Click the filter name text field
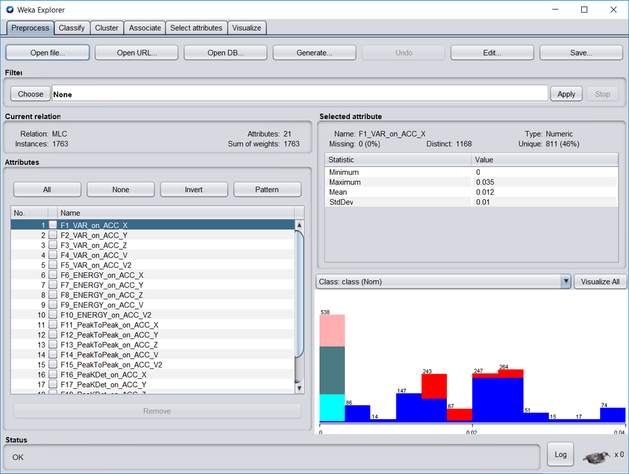The height and width of the screenshot is (474, 629). tap(299, 94)
